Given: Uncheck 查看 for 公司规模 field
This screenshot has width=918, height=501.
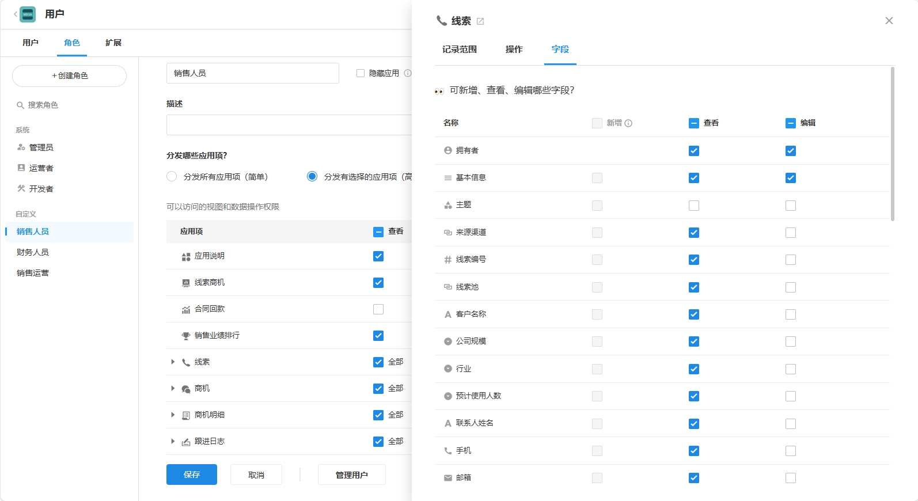Looking at the screenshot, I should [x=694, y=341].
